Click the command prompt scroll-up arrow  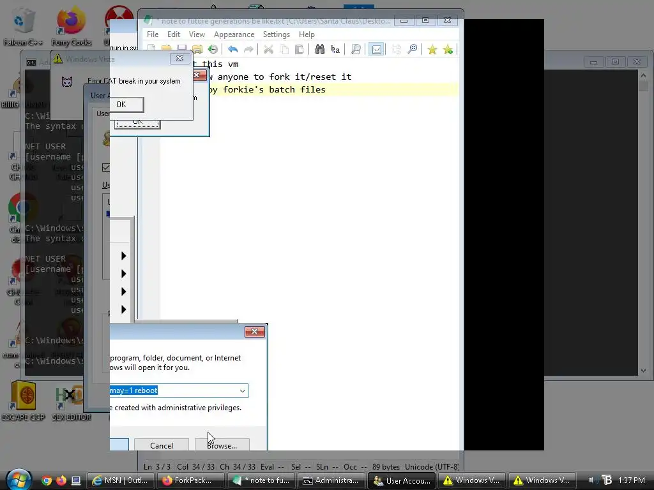(643, 75)
